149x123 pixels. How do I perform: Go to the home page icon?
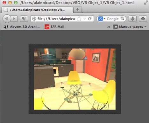[143, 19]
